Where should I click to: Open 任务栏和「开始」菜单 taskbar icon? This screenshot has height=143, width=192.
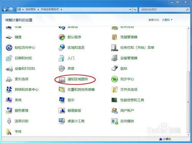click(x=114, y=48)
